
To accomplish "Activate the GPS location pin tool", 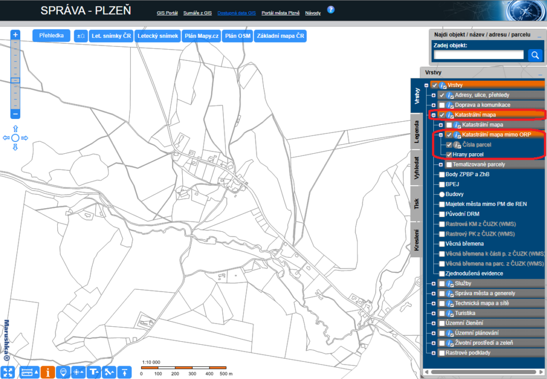I will [62, 372].
